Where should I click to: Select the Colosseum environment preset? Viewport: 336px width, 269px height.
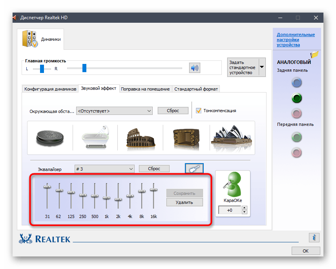coord(139,138)
